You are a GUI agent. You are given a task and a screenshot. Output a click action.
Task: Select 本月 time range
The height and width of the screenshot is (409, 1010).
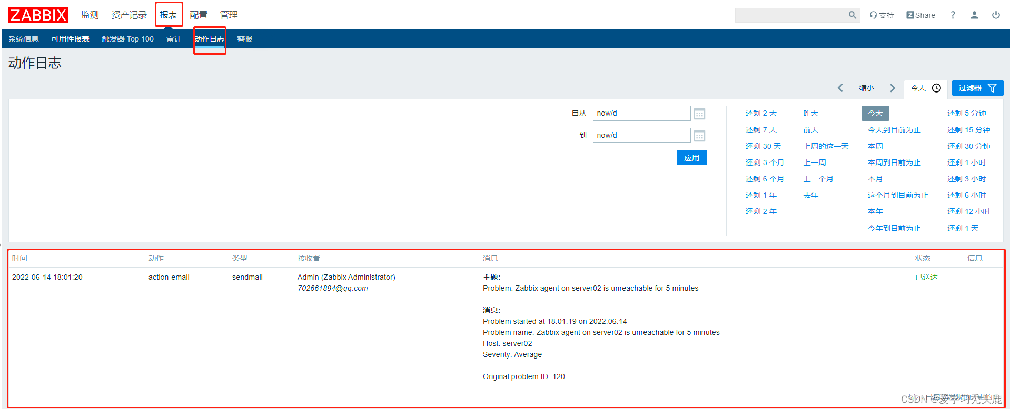coord(875,179)
